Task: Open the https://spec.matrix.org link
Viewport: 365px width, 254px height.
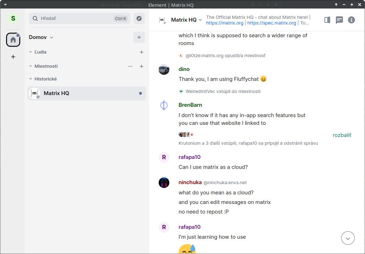Action: [272, 23]
